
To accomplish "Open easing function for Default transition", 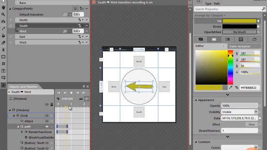I will click(70, 15).
